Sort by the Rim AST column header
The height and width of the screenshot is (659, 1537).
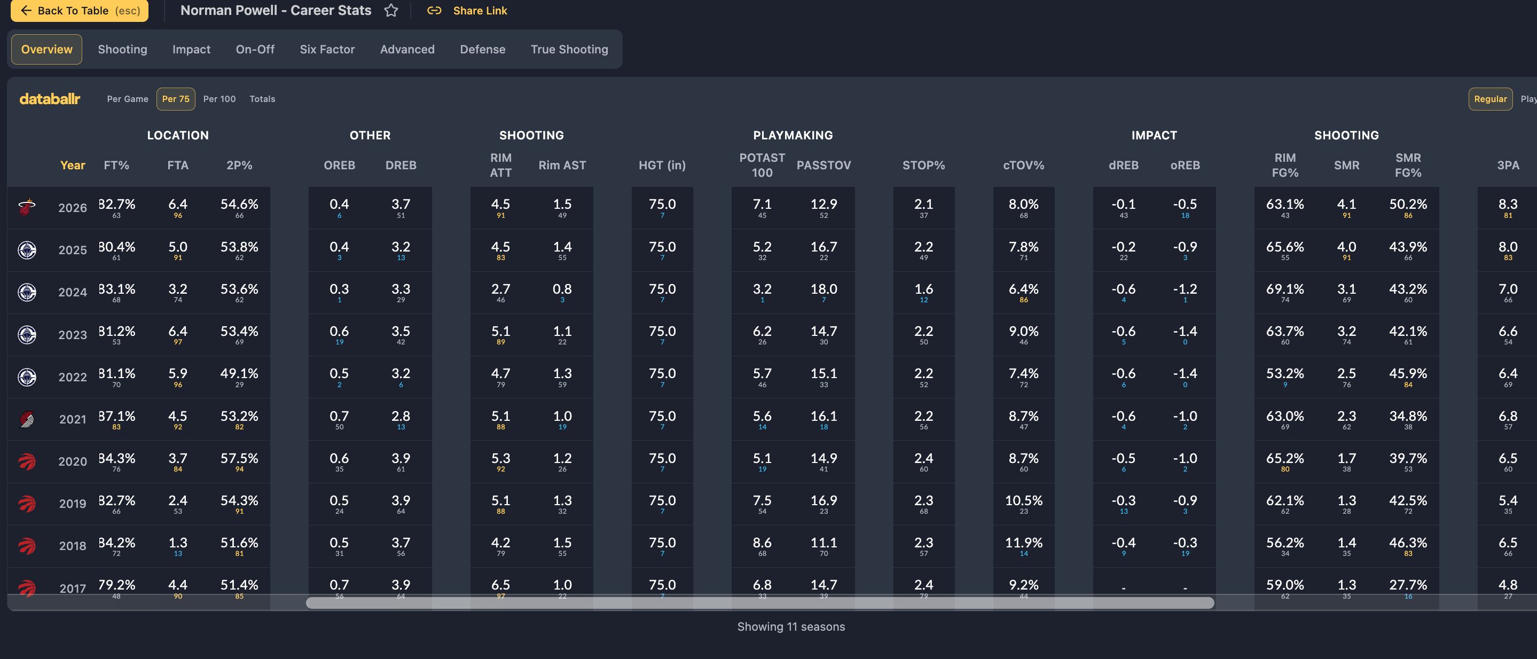coord(562,165)
